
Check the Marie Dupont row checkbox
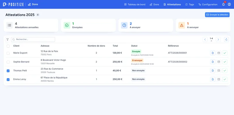pos(8,53)
